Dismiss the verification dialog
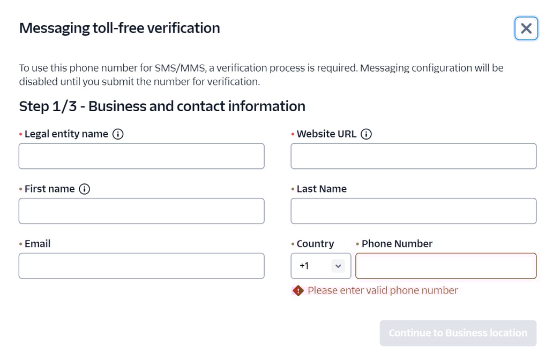This screenshot has width=553, height=362. click(x=526, y=28)
